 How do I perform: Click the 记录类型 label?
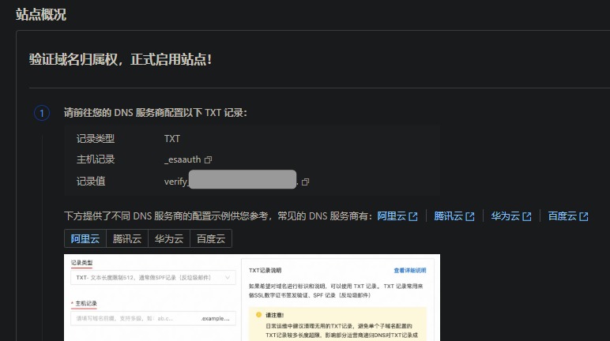coord(96,139)
